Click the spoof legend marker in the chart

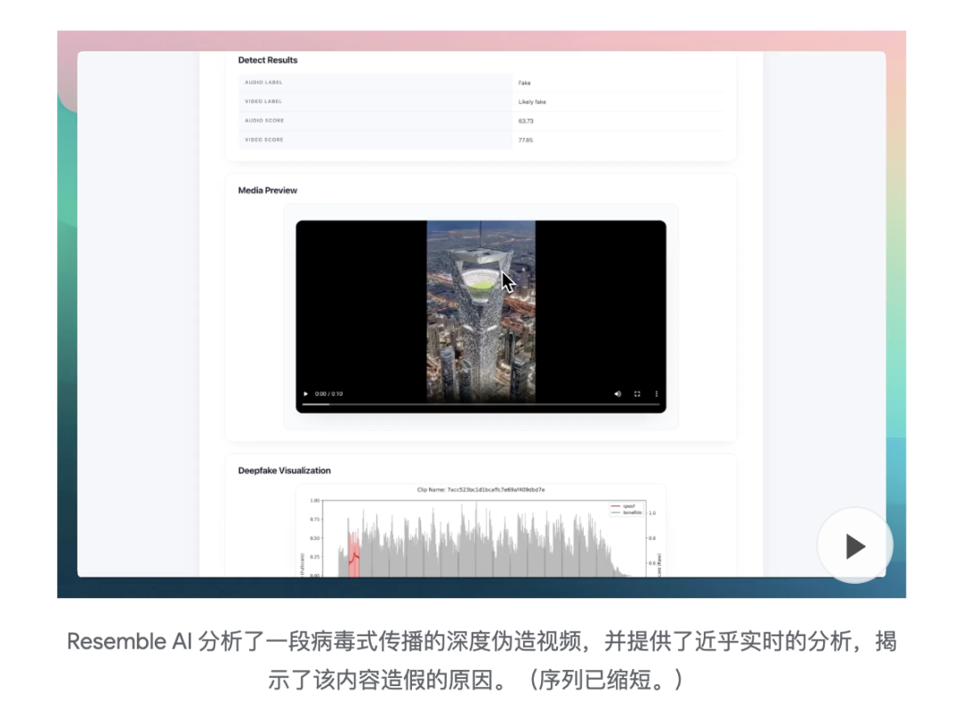pos(615,505)
